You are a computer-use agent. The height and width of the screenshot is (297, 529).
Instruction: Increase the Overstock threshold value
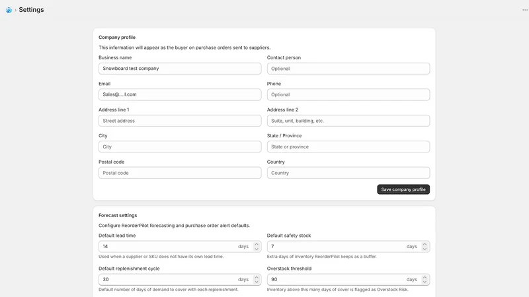[425, 277]
